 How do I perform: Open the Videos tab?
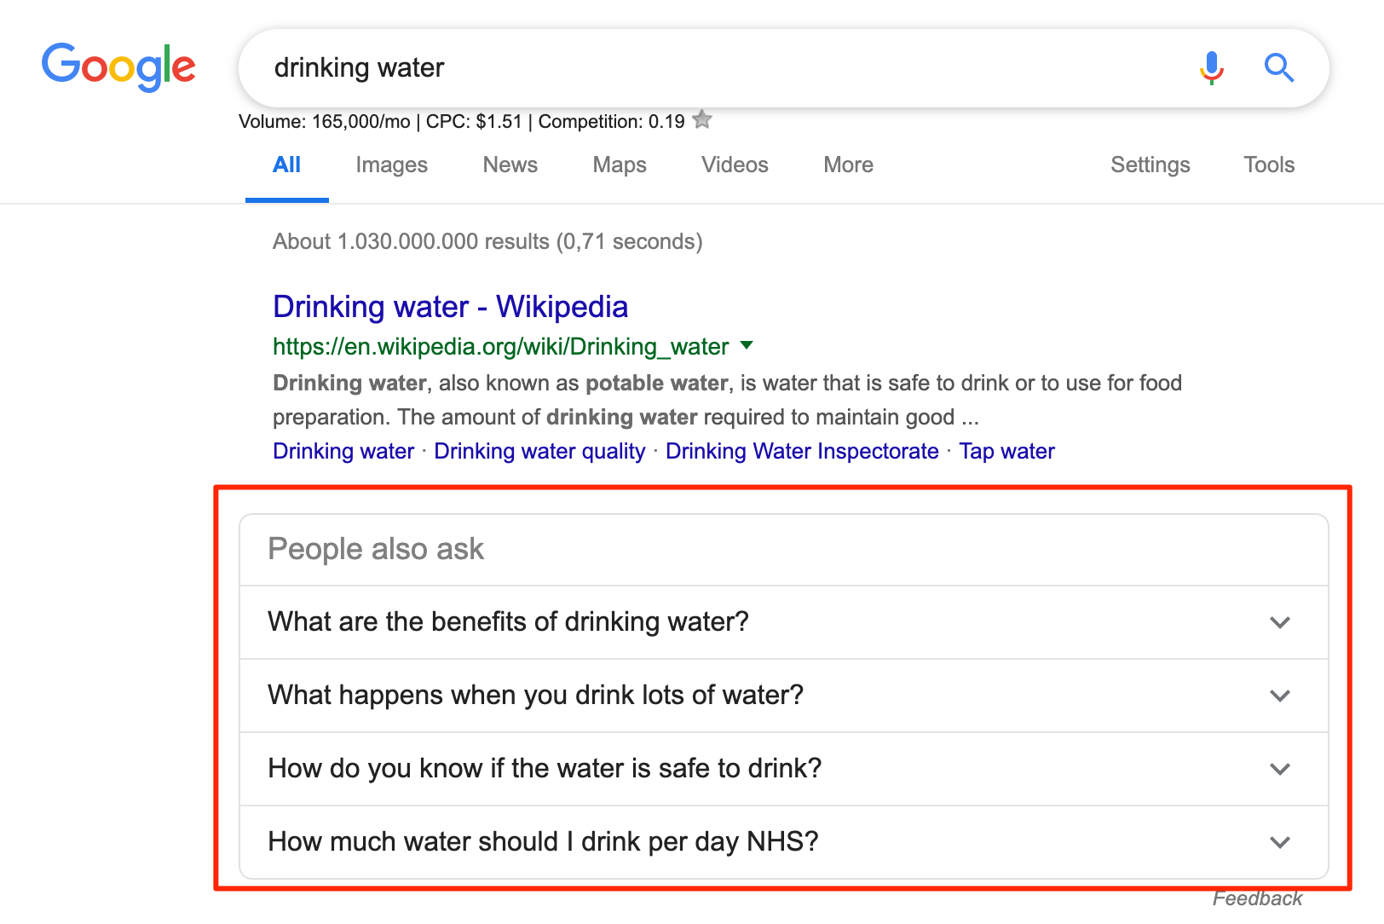tap(735, 165)
